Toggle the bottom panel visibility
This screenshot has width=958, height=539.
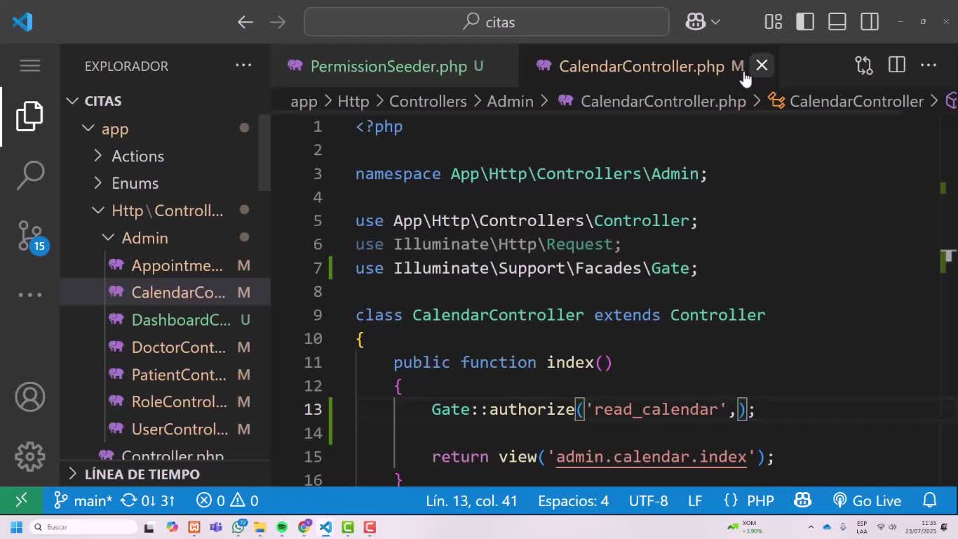point(837,22)
